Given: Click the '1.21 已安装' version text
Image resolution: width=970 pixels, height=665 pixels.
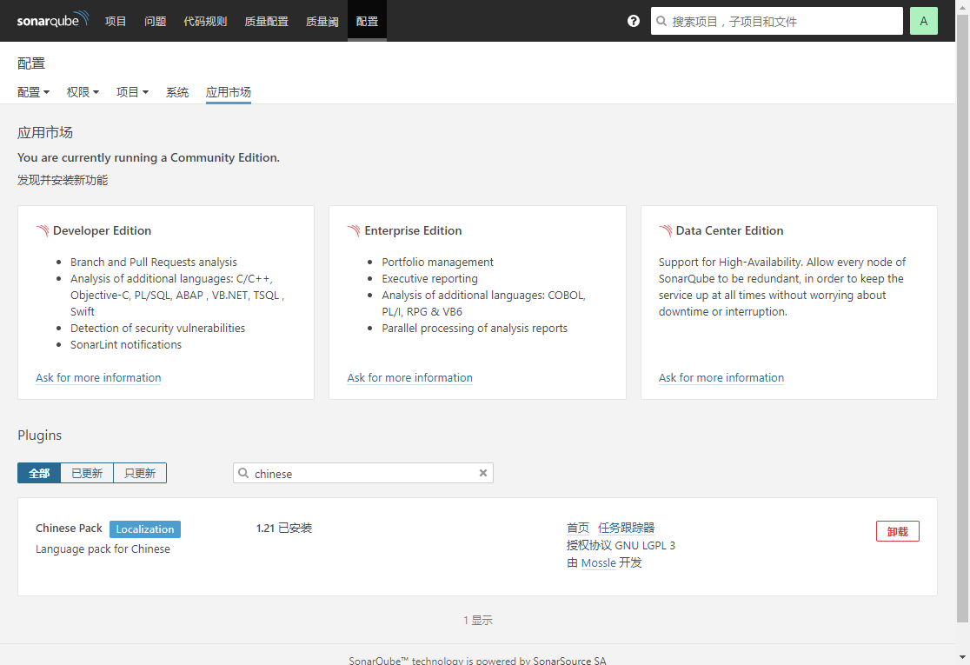Looking at the screenshot, I should (284, 528).
